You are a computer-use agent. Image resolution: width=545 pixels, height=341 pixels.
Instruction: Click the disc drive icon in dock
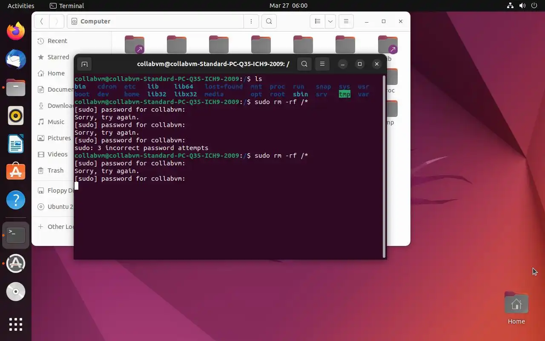16,292
